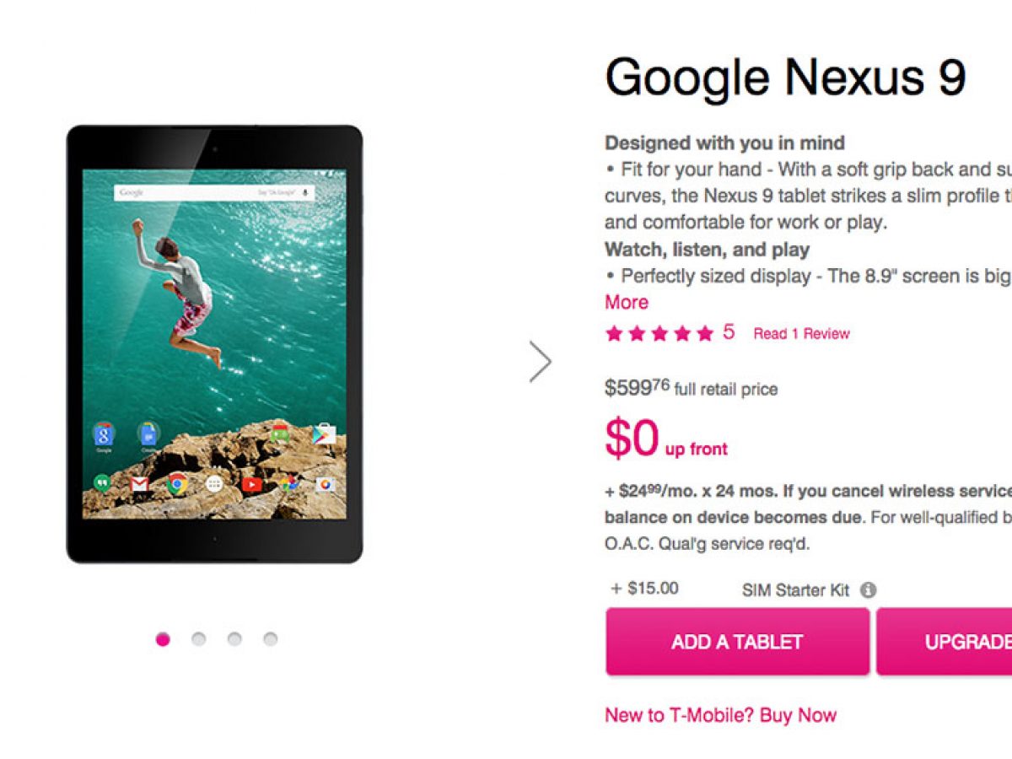
Task: Select the first pink carousel dot
Action: [x=163, y=639]
